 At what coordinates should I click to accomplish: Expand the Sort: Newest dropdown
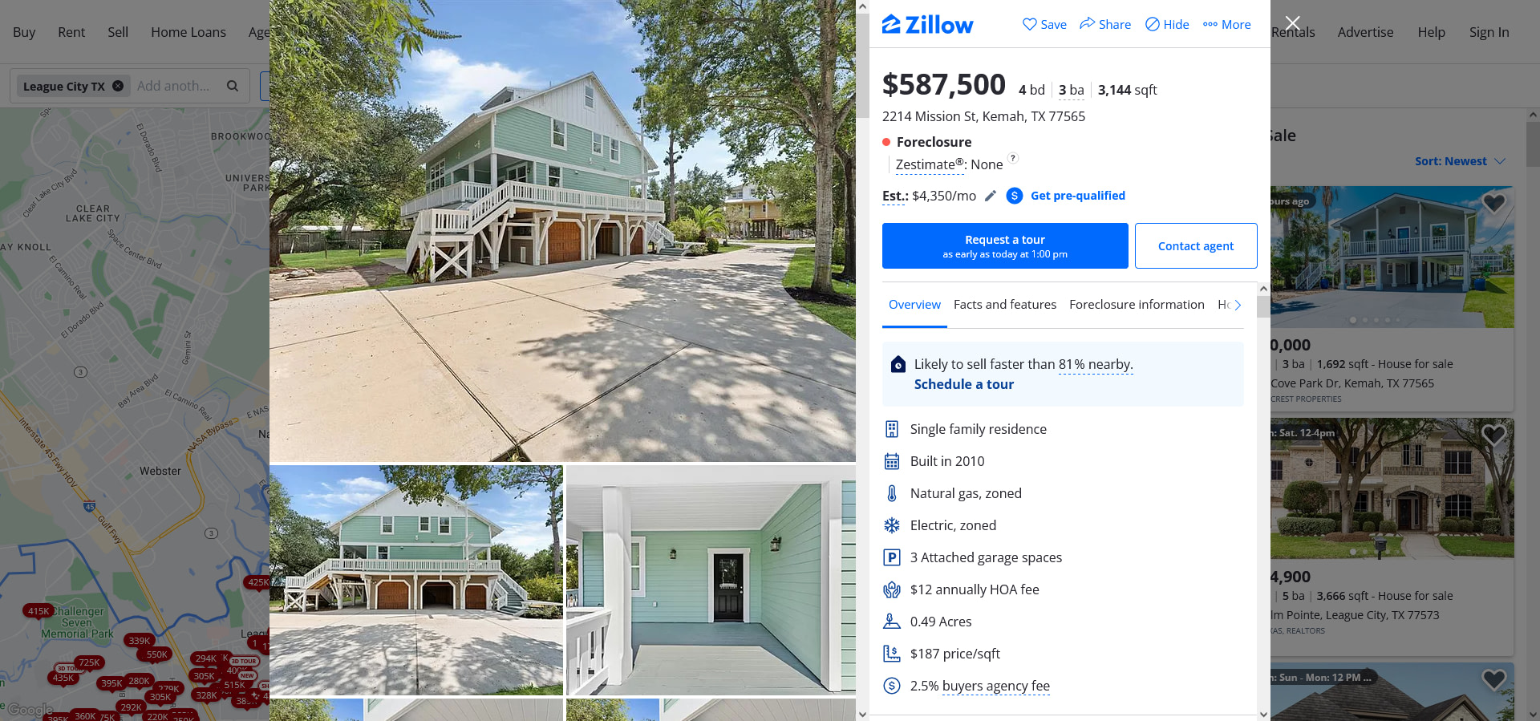[x=1460, y=161]
